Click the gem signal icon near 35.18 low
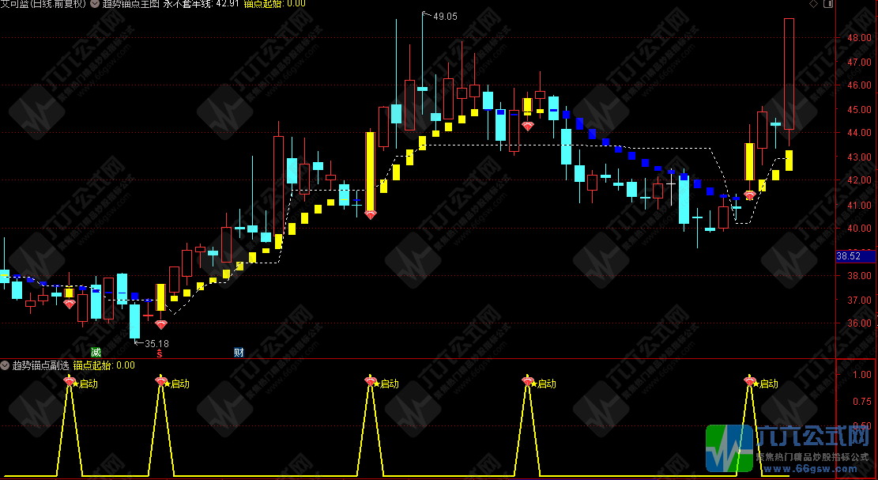The image size is (878, 480). pos(161,324)
